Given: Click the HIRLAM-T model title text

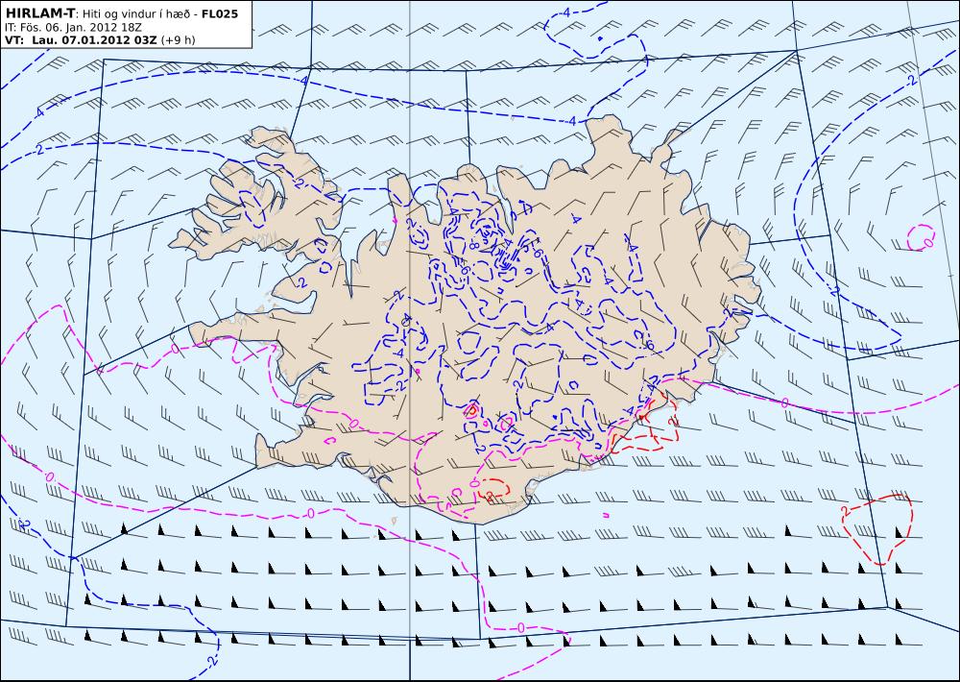Looking at the screenshot, I should point(39,12).
